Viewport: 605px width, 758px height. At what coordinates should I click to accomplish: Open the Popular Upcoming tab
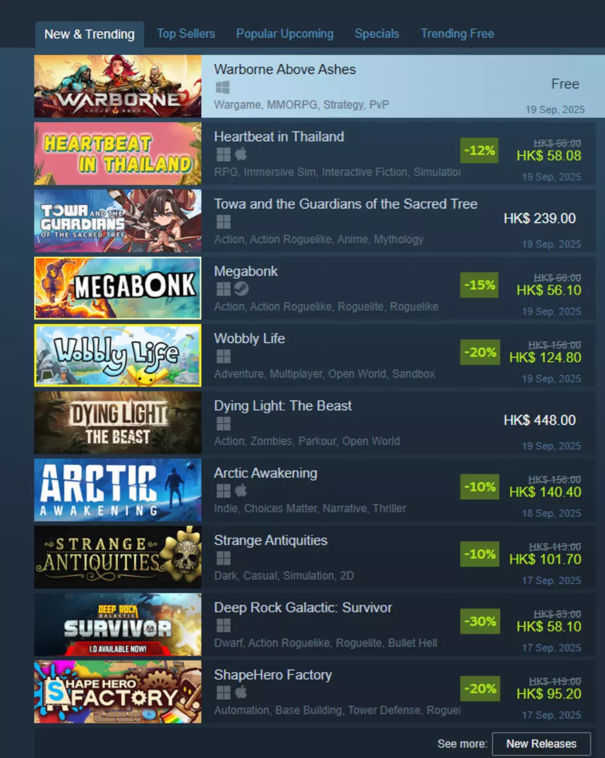285,34
